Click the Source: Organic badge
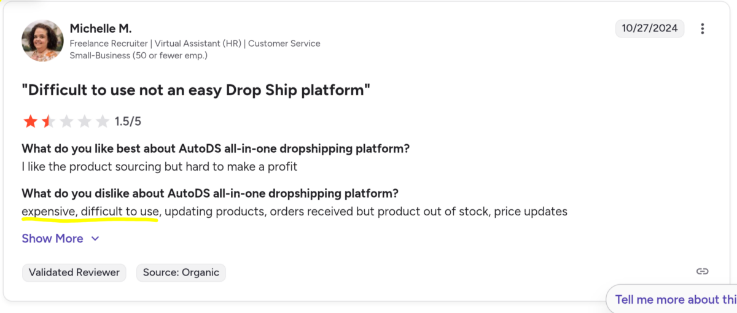 click(x=181, y=272)
